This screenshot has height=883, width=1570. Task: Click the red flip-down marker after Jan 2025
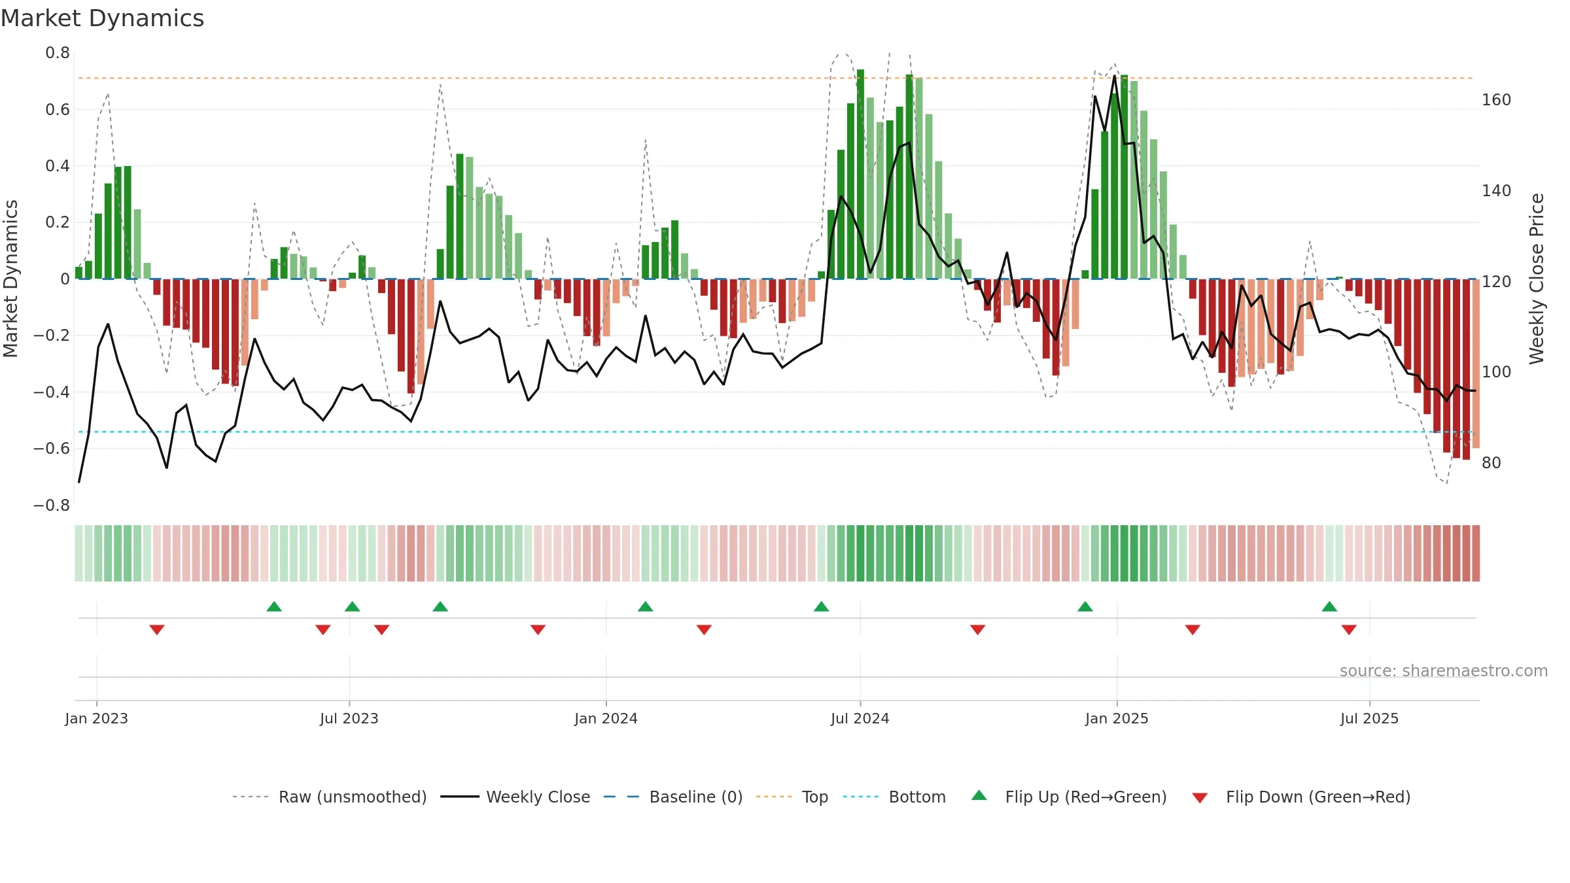[x=1193, y=629]
